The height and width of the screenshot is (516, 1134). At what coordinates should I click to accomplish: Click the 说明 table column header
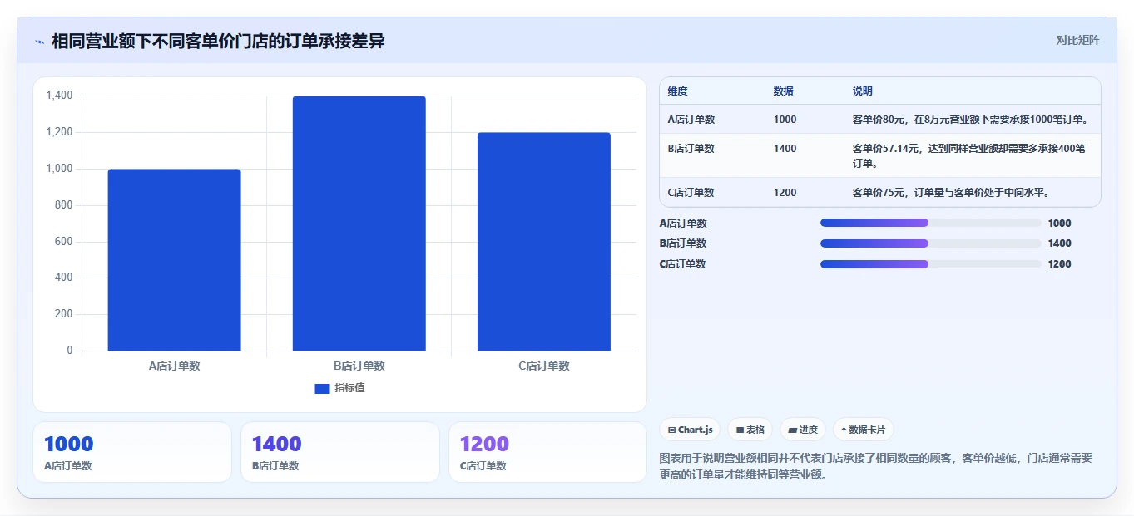tap(862, 91)
